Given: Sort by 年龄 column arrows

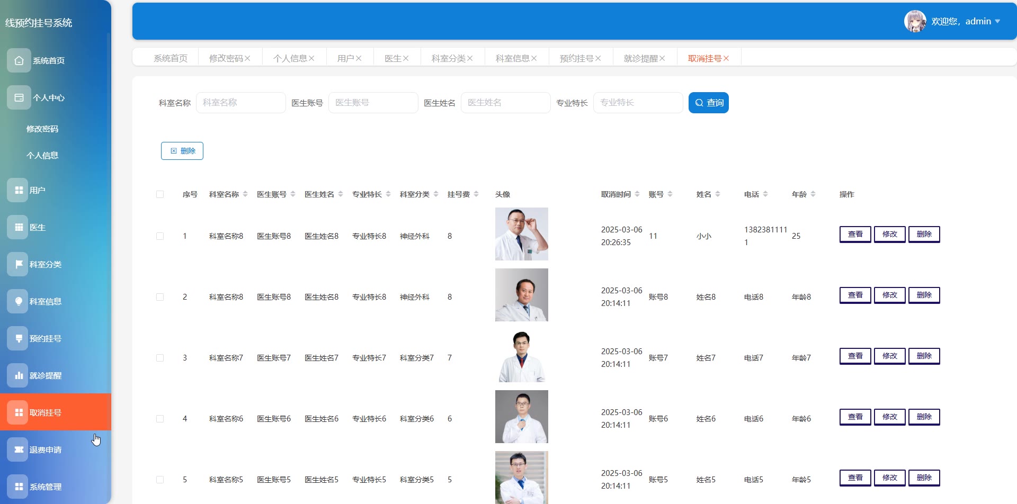Looking at the screenshot, I should [x=813, y=194].
